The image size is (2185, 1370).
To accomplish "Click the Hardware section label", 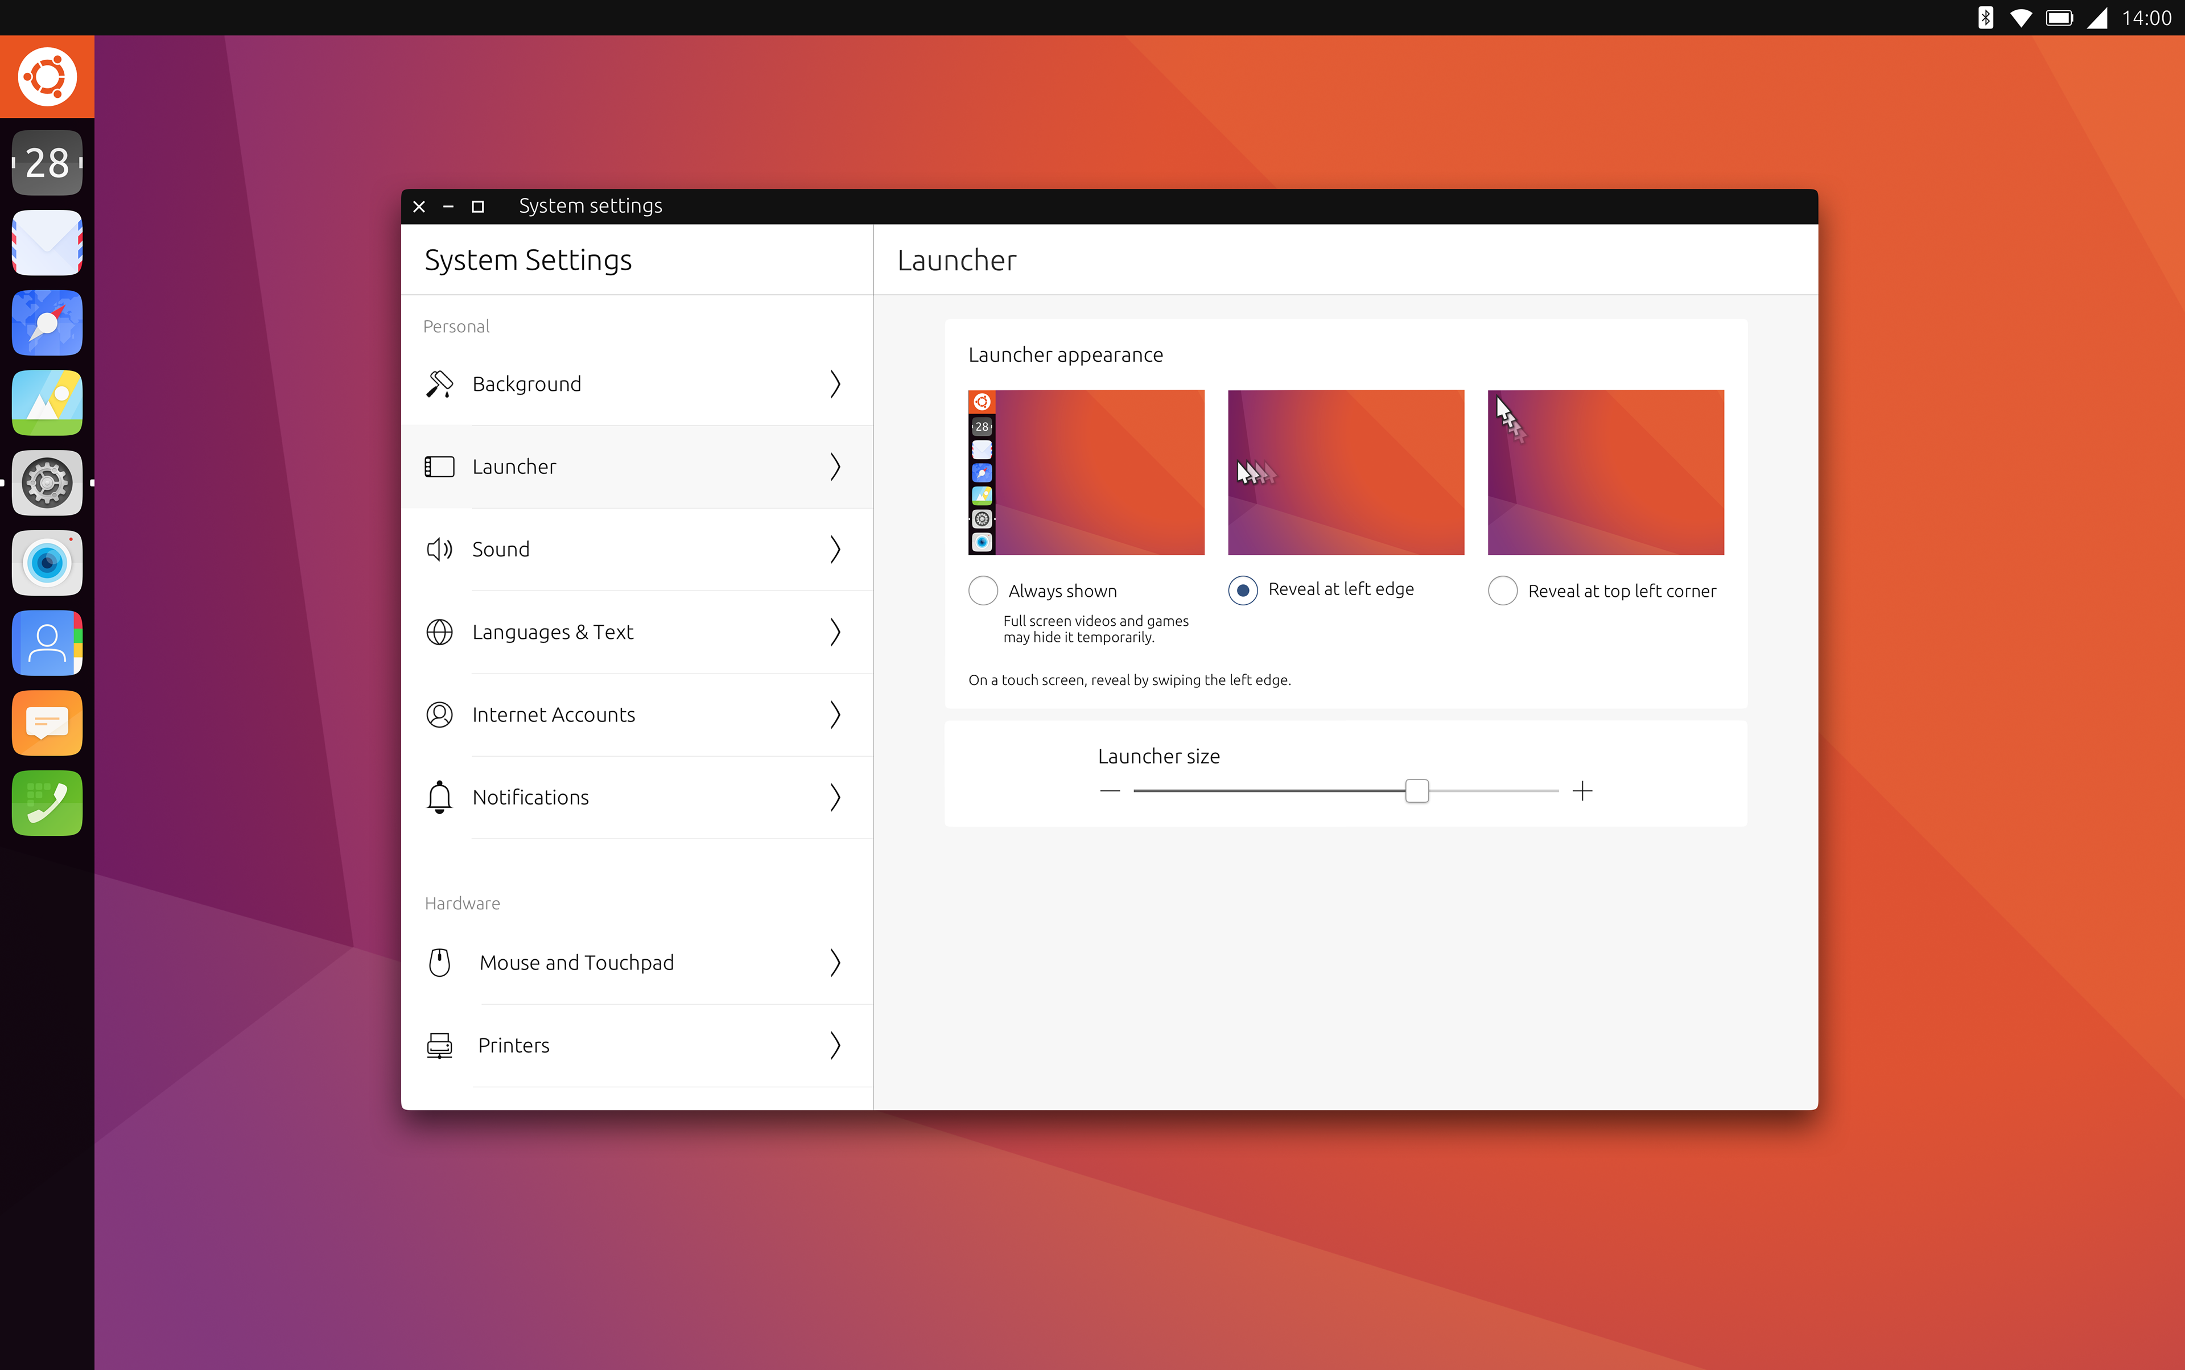I will pyautogui.click(x=462, y=903).
